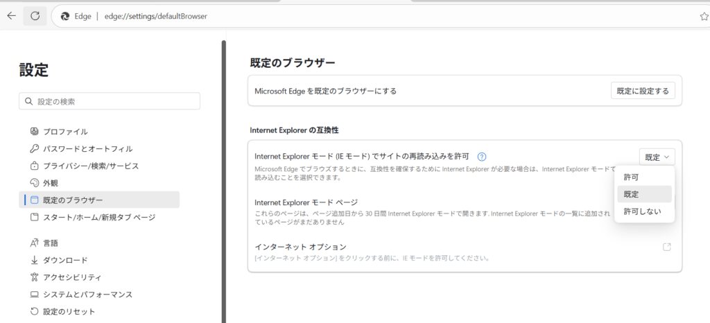Click the Edge logo in address bar
The image size is (710, 323).
pos(65,16)
